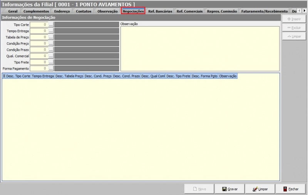Focus the Tipo Corte code input

39,25
